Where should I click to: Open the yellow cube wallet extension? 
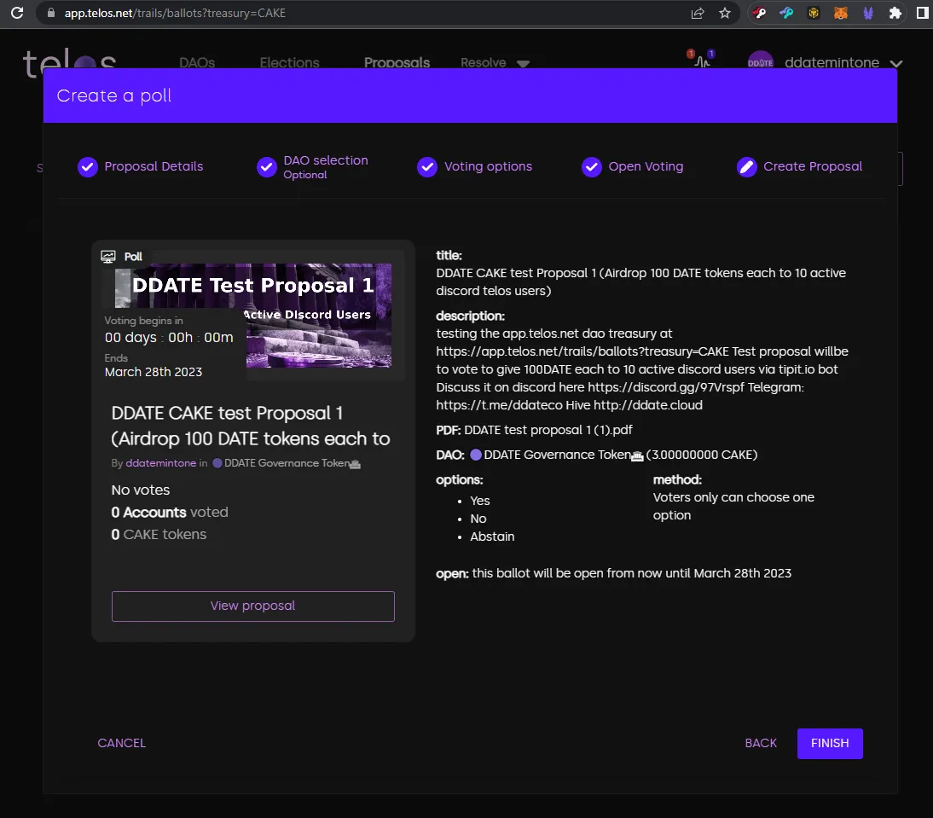814,13
